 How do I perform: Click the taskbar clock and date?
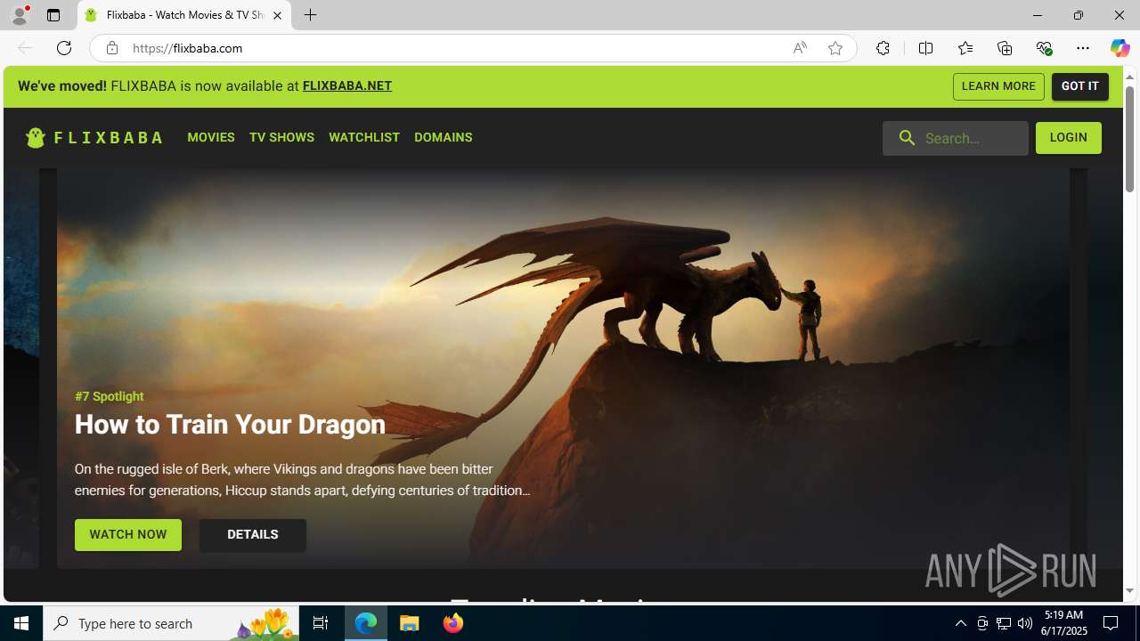1063,623
